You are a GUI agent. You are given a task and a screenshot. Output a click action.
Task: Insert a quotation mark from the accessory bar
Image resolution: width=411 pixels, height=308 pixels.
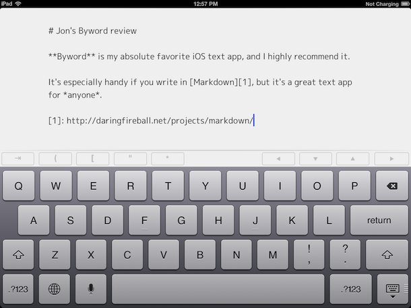click(130, 159)
